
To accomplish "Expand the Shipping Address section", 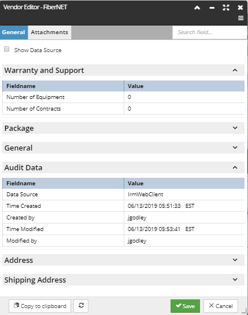I will click(235, 280).
